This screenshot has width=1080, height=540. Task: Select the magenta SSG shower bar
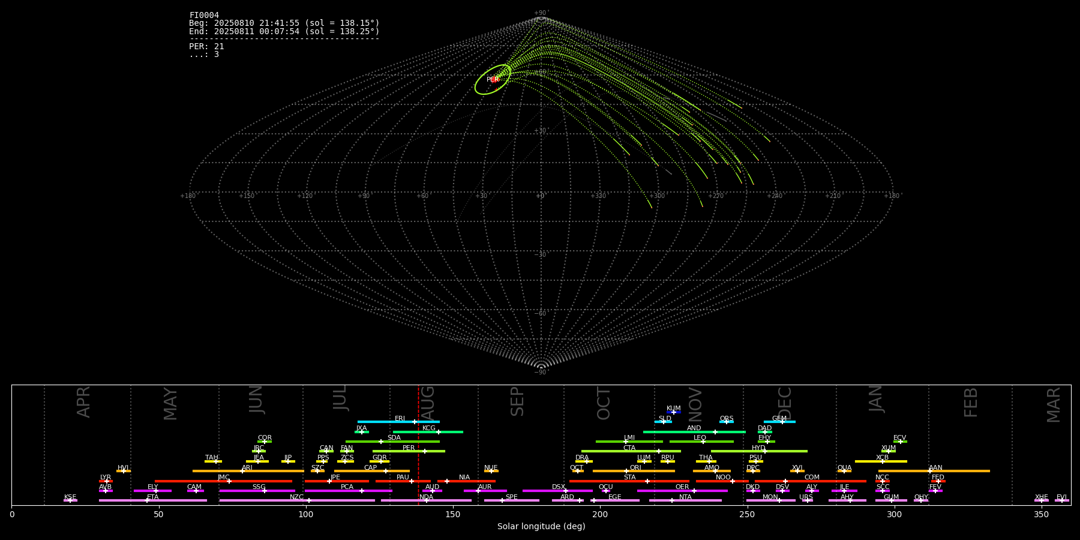tap(257, 491)
